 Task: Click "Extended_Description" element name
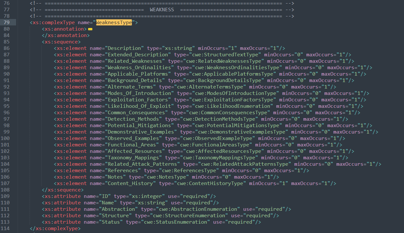[x=138, y=55]
